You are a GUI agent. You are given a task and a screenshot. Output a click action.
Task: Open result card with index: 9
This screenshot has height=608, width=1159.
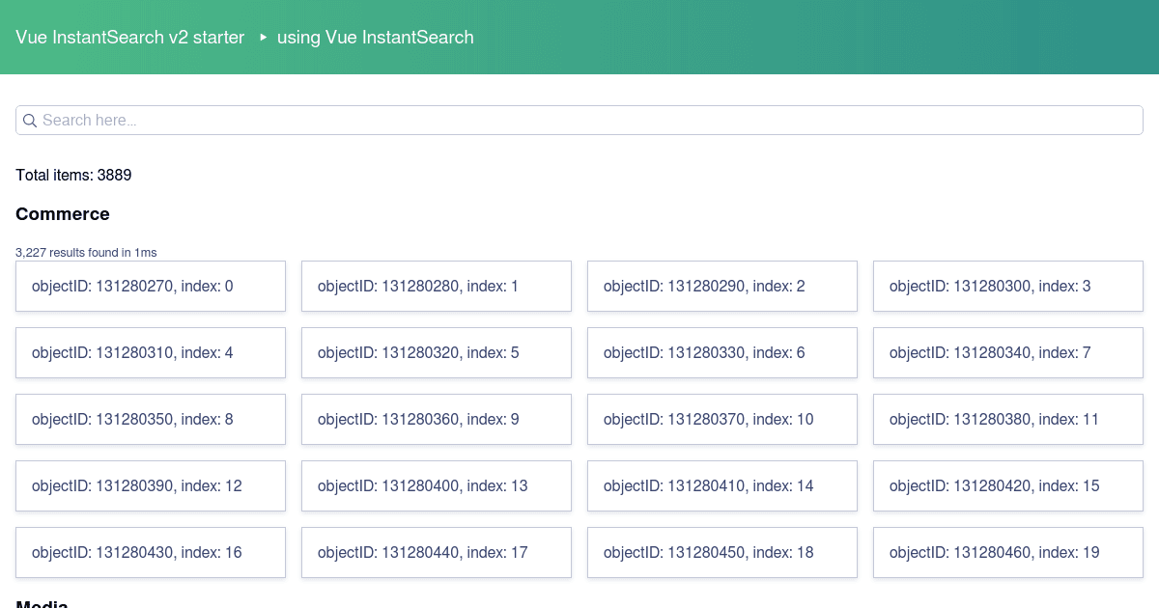[437, 419]
